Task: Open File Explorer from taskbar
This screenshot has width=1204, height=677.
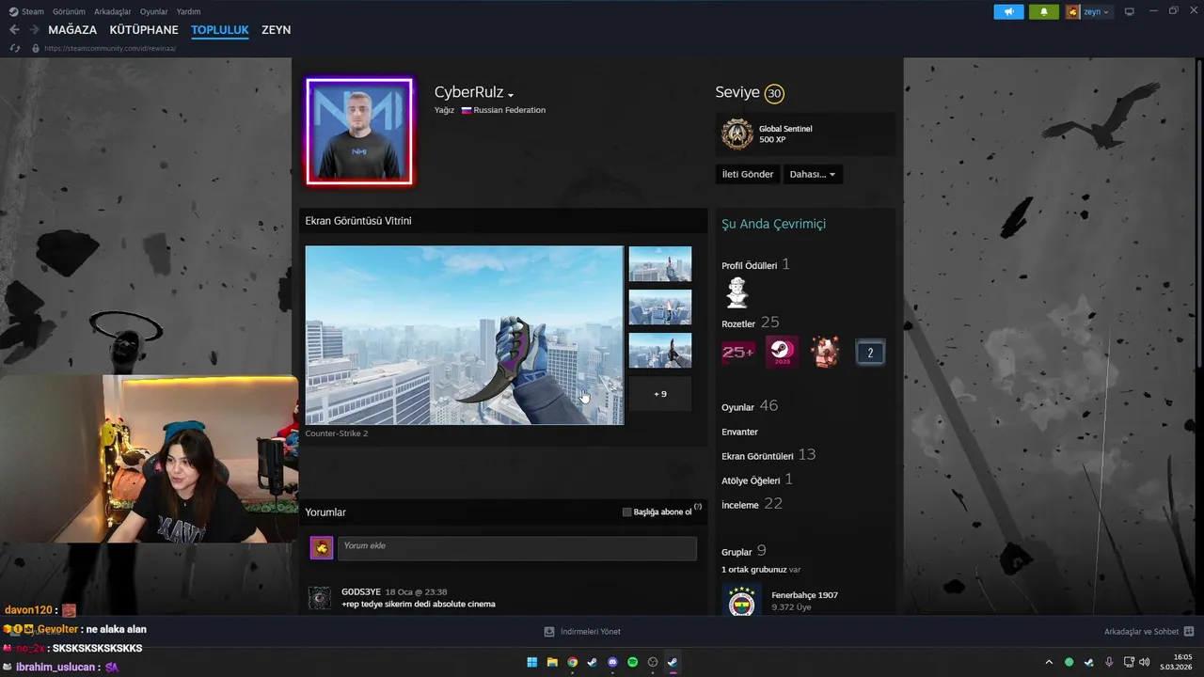Action: pyautogui.click(x=552, y=662)
